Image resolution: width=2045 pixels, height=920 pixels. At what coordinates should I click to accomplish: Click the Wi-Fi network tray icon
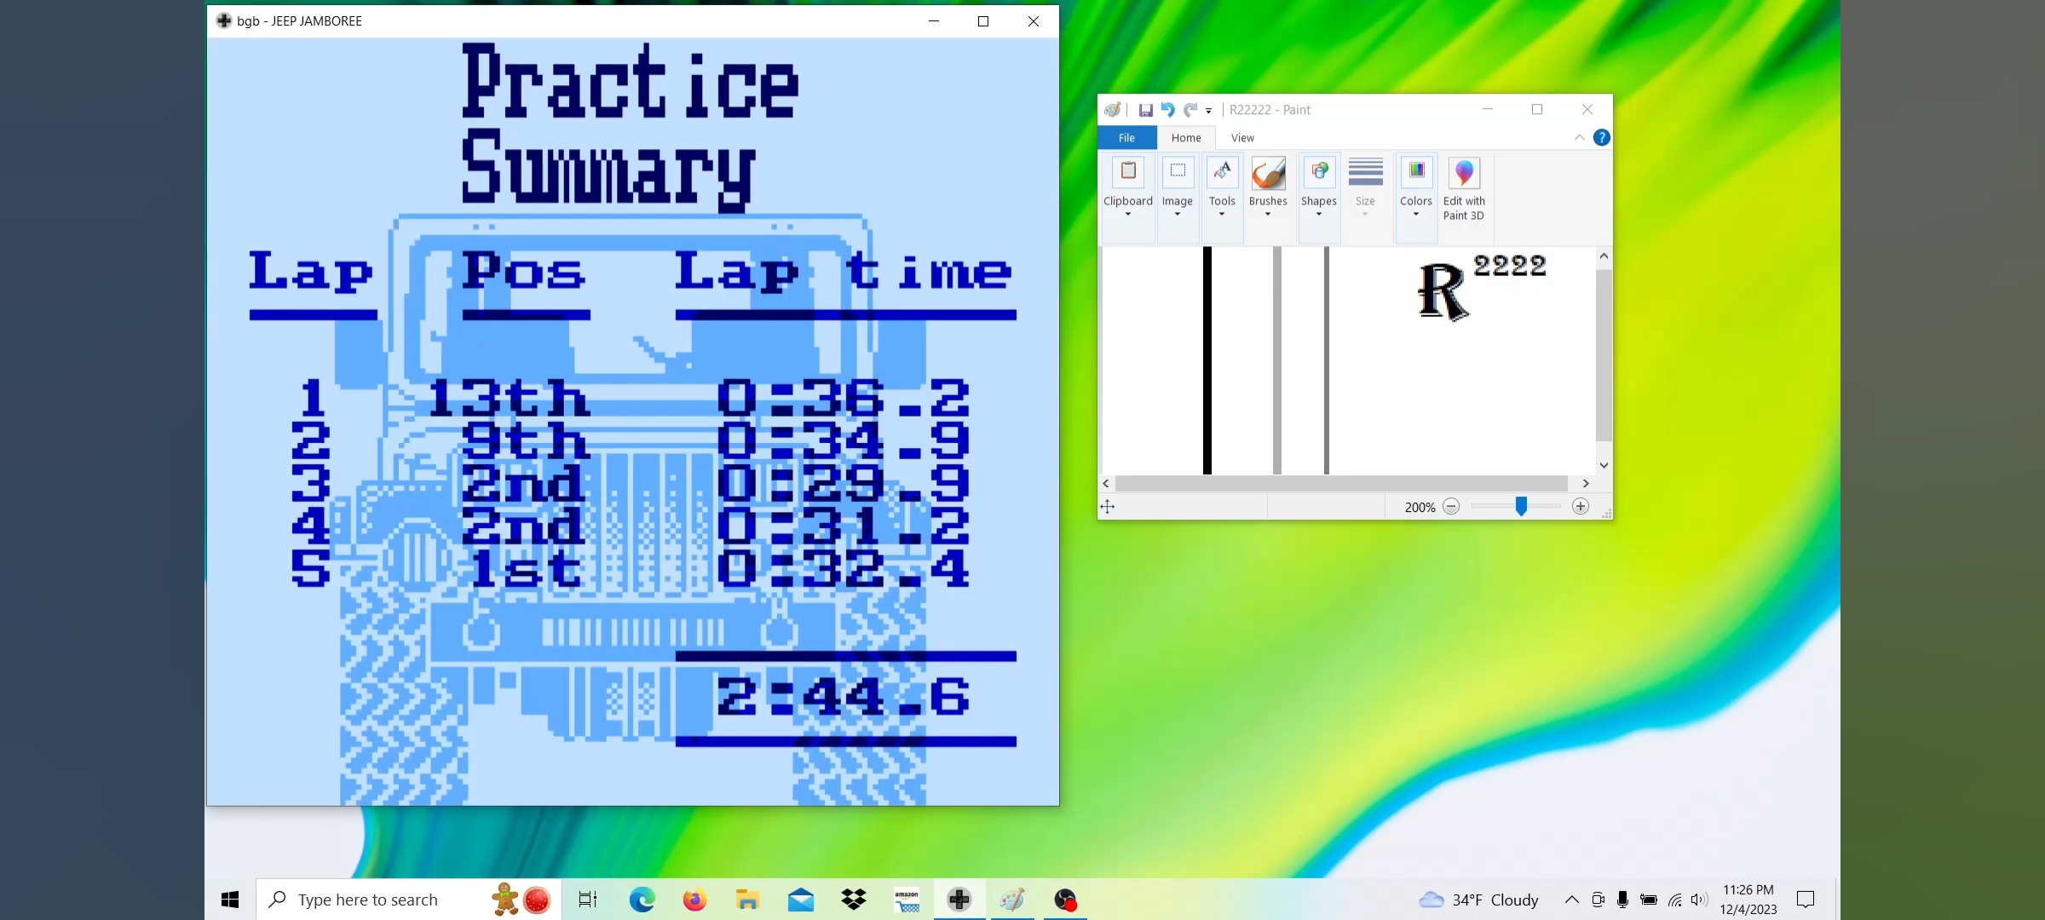pos(1674,900)
